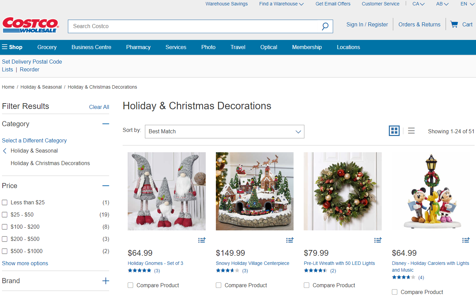Click the search magnifier icon
Image resolution: width=476 pixels, height=296 pixels.
coord(325,26)
